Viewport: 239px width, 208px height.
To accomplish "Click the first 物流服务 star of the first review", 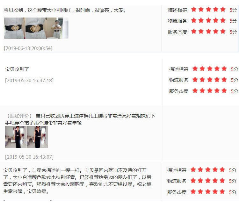I will click(194, 20).
